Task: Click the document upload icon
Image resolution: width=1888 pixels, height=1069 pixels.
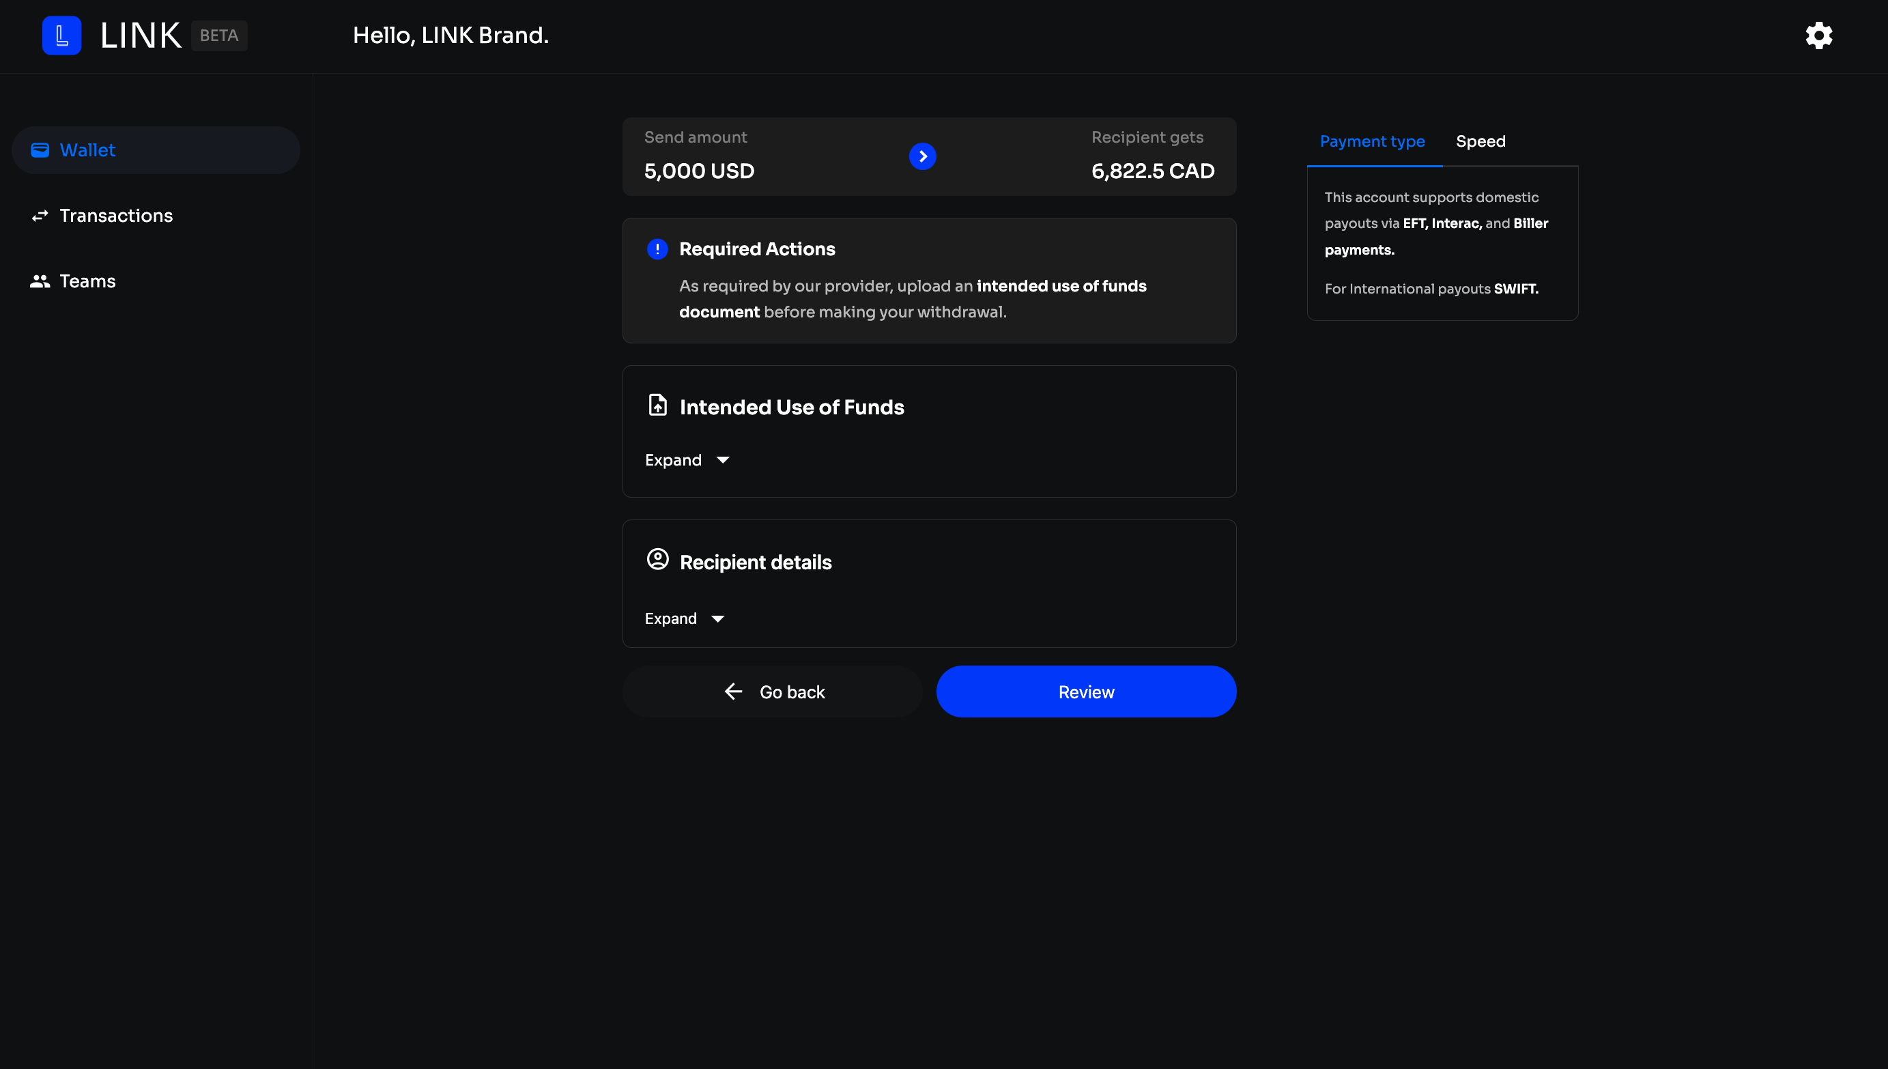Action: tap(657, 405)
